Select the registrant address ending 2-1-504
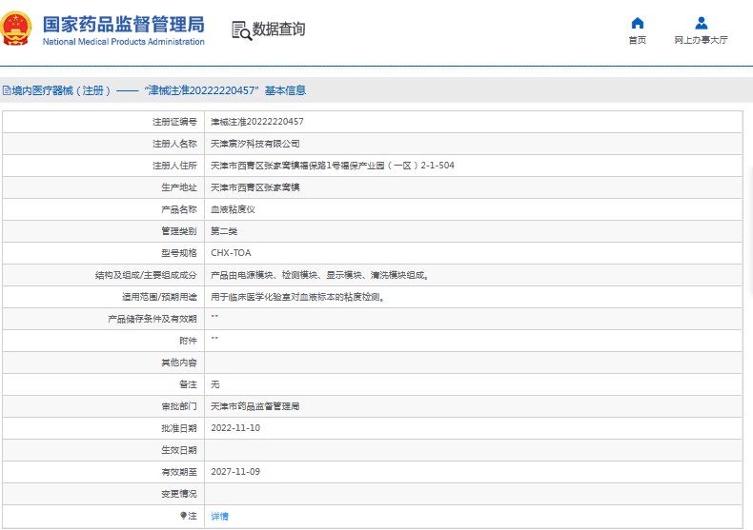 click(x=333, y=166)
